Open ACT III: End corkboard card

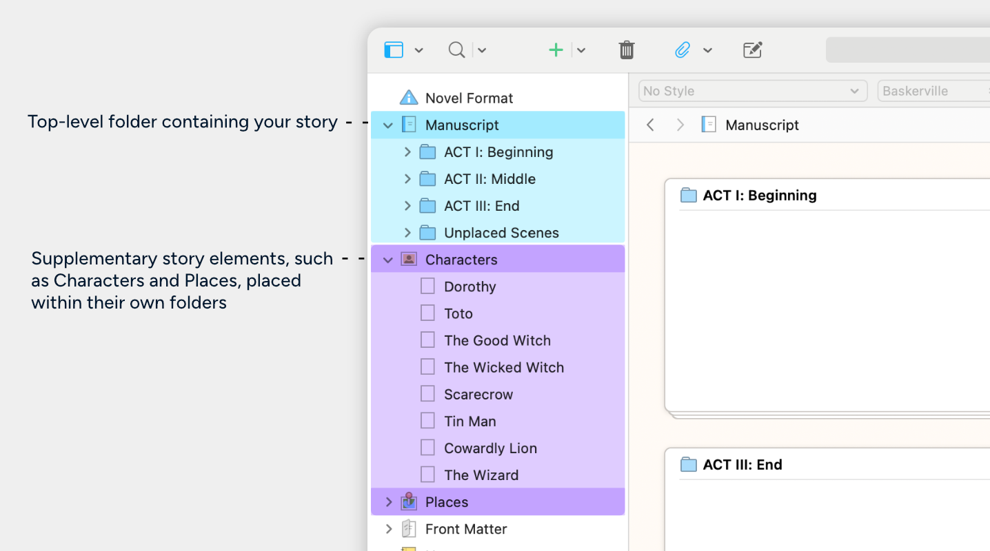pos(827,499)
